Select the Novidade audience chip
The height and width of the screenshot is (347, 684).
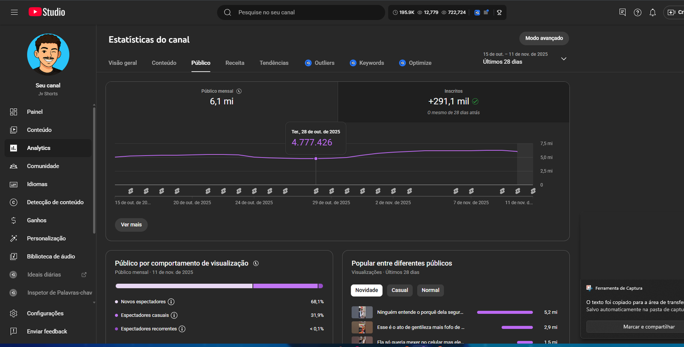[x=366, y=290]
